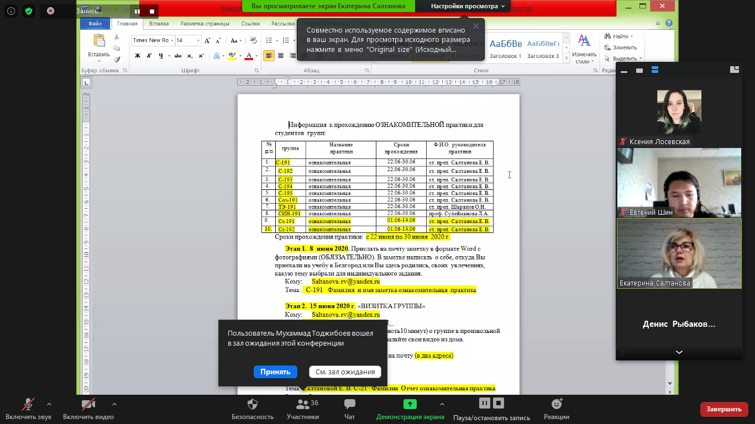The width and height of the screenshot is (755, 424).
Task: Toggle underline Ч formatting
Action: [x=161, y=56]
